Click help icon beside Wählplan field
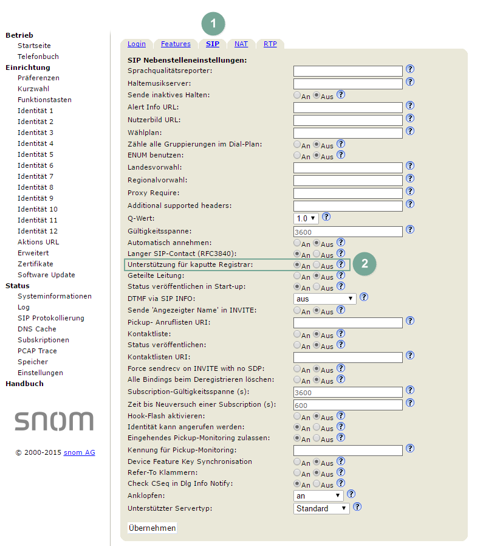 [x=410, y=131]
